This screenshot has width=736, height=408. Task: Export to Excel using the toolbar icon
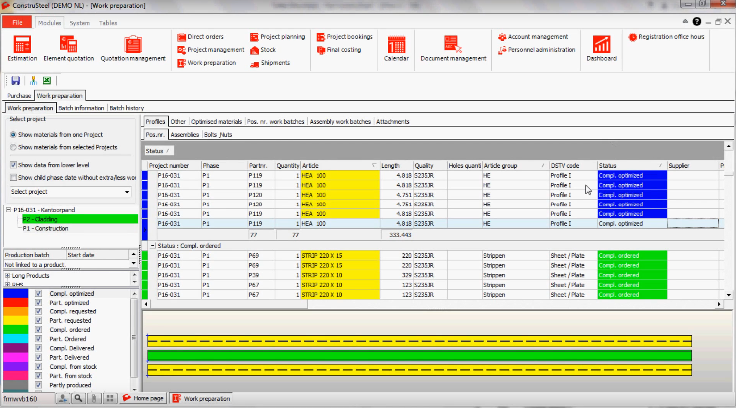tap(47, 80)
